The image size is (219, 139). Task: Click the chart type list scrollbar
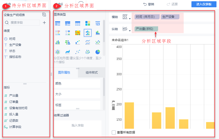pos(104,31)
